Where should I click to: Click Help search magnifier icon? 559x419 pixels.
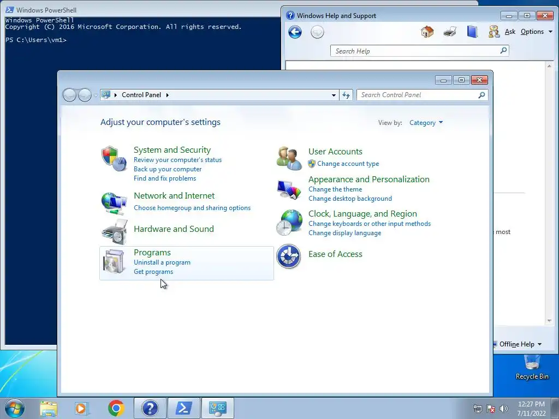(503, 51)
